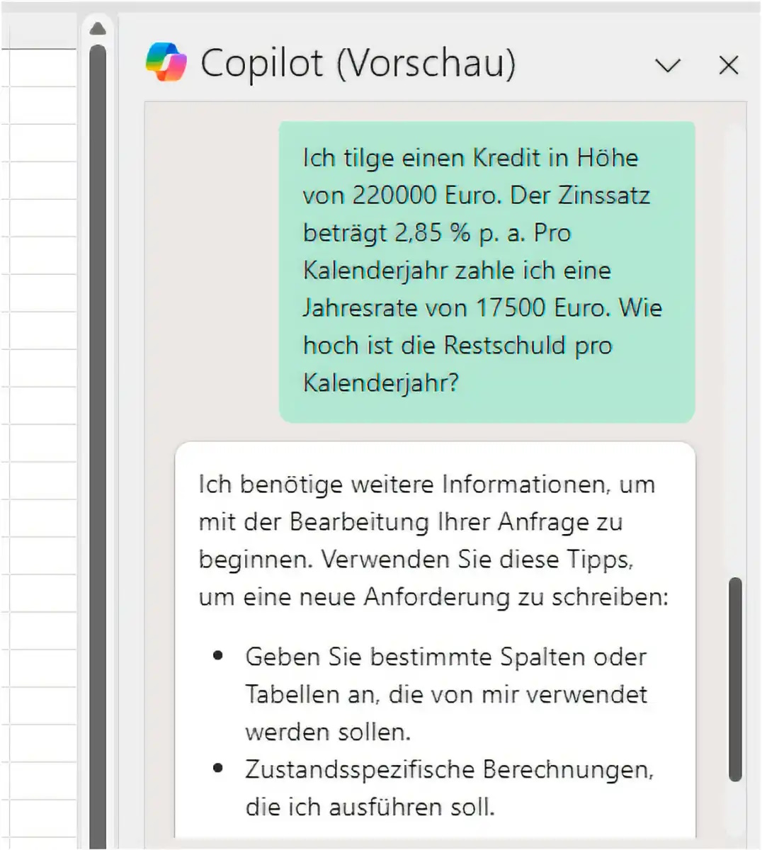Click the bullet before "Geben Sie bestimmte"

point(218,657)
